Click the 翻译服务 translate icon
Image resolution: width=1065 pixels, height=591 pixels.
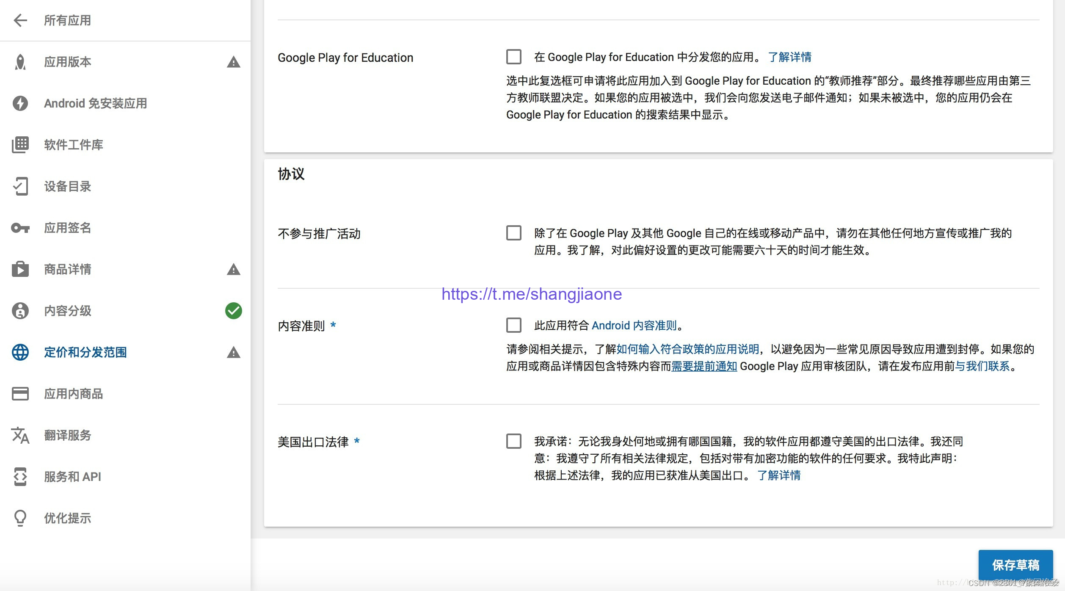(20, 435)
